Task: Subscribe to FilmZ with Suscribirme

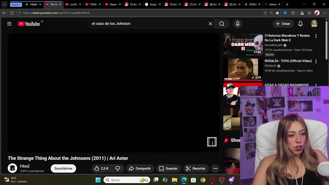Action: point(63,169)
